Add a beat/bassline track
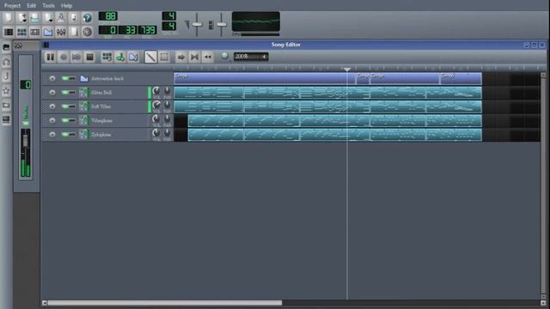The width and height of the screenshot is (550, 309). 107,57
